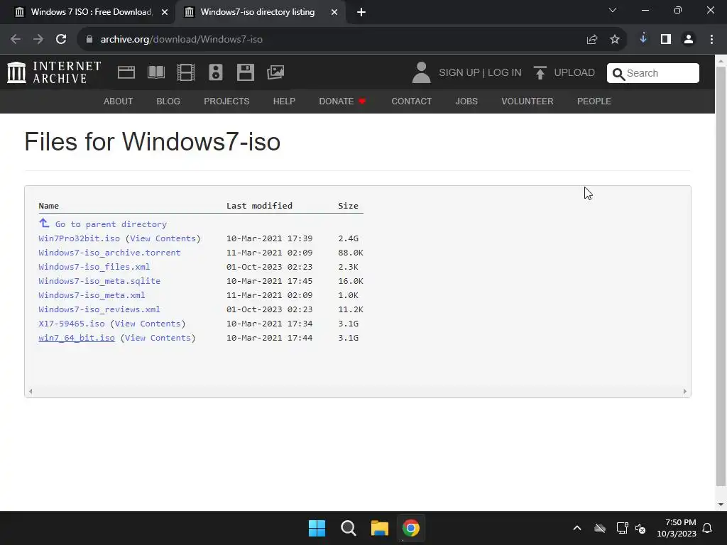Viewport: 727px width, 545px height.
Task: Click the Internet Archive search field
Action: click(x=653, y=73)
